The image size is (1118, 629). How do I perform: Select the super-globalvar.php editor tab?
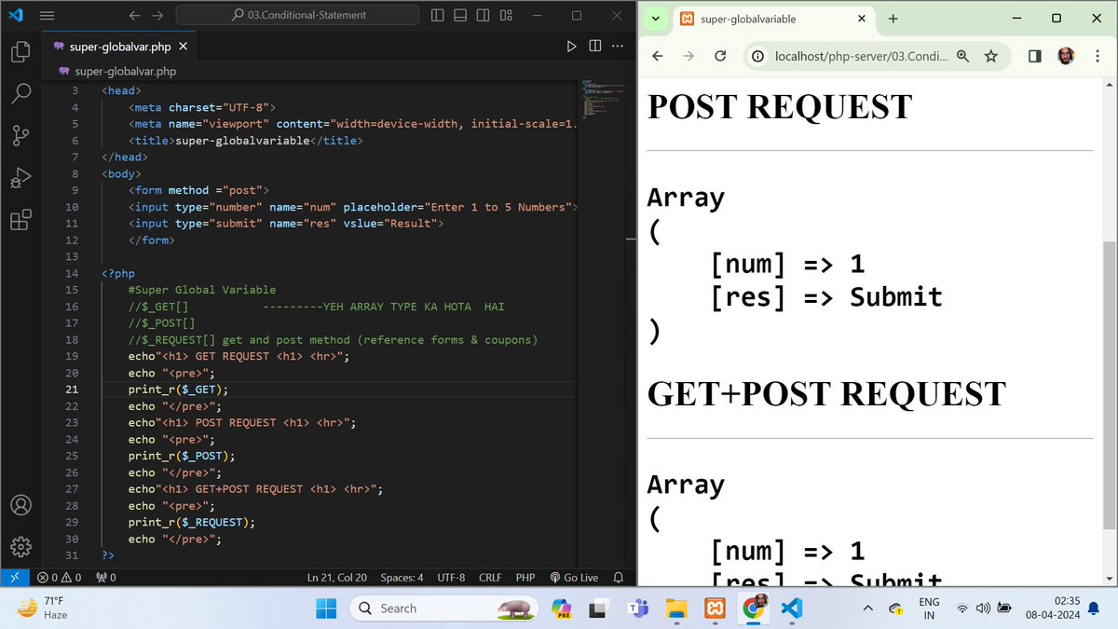tap(121, 47)
